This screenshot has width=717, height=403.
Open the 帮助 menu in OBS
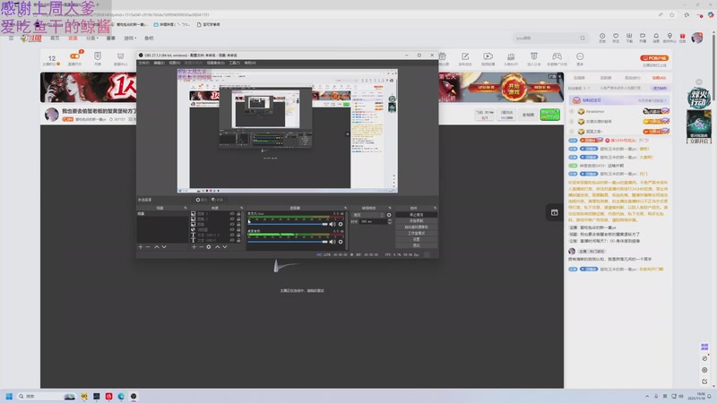pyautogui.click(x=250, y=63)
